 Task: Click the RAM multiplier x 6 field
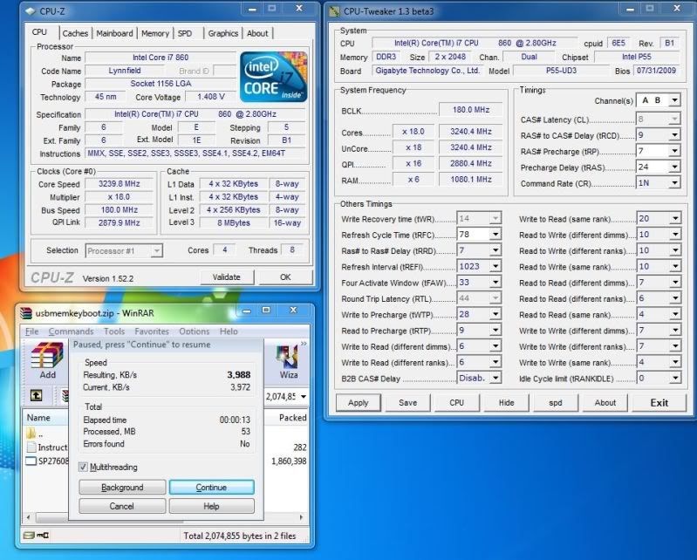(x=413, y=180)
